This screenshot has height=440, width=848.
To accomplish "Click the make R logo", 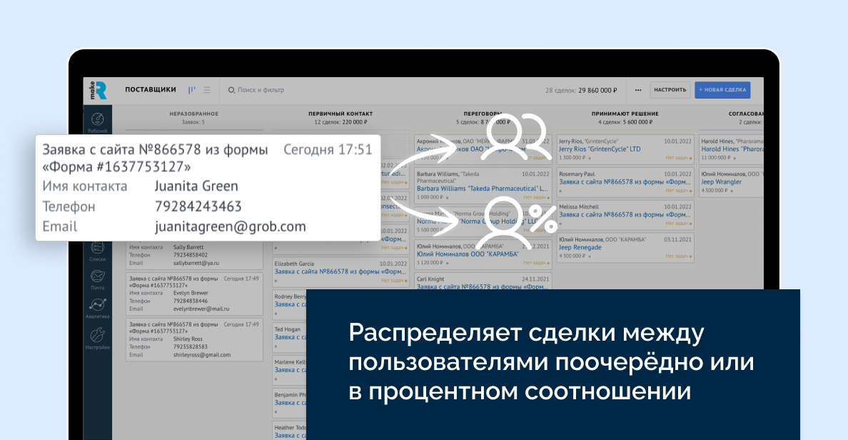I will click(x=98, y=91).
